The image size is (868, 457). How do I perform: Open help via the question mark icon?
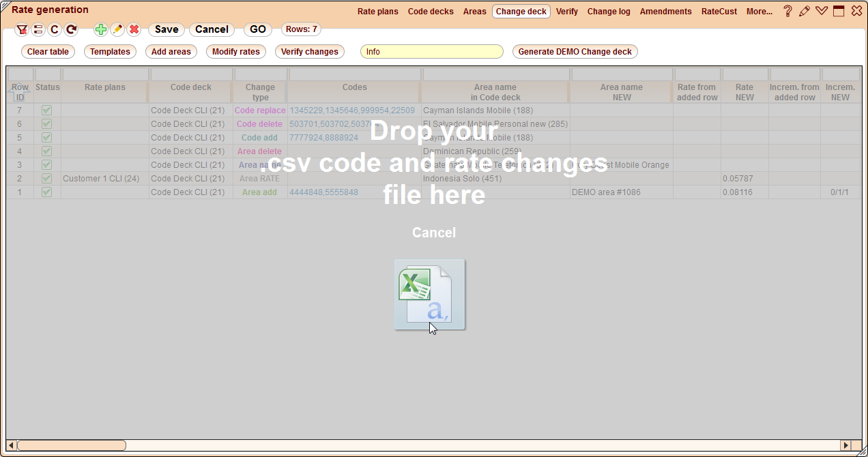[787, 11]
